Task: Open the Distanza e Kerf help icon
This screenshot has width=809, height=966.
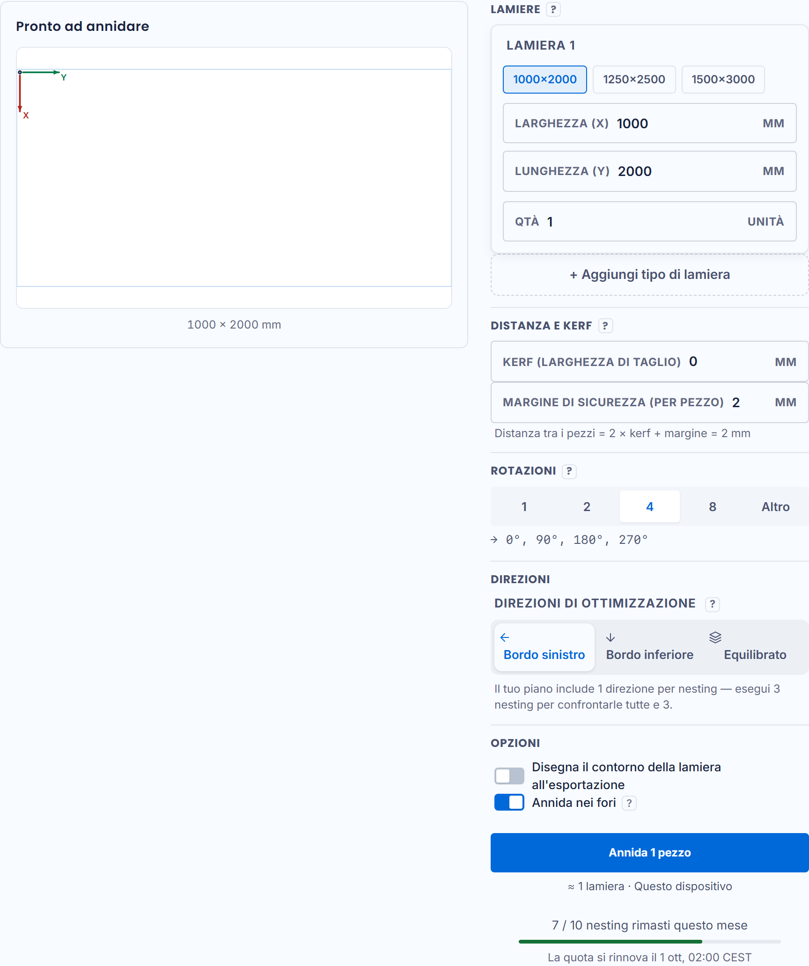Action: (x=605, y=326)
